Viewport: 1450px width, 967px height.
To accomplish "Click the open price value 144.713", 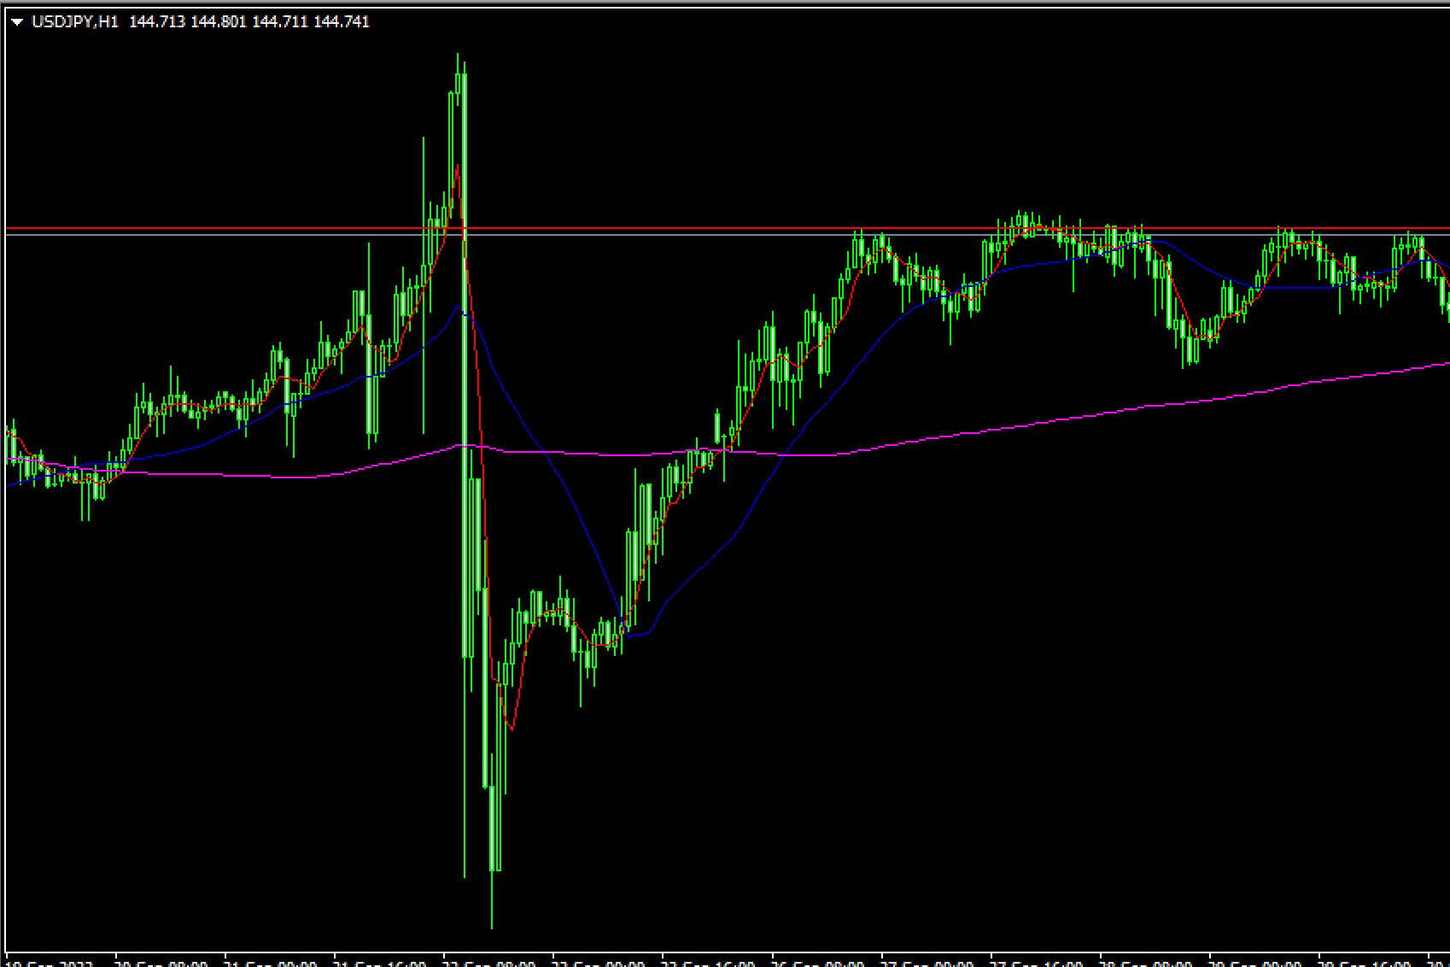I will tap(157, 22).
